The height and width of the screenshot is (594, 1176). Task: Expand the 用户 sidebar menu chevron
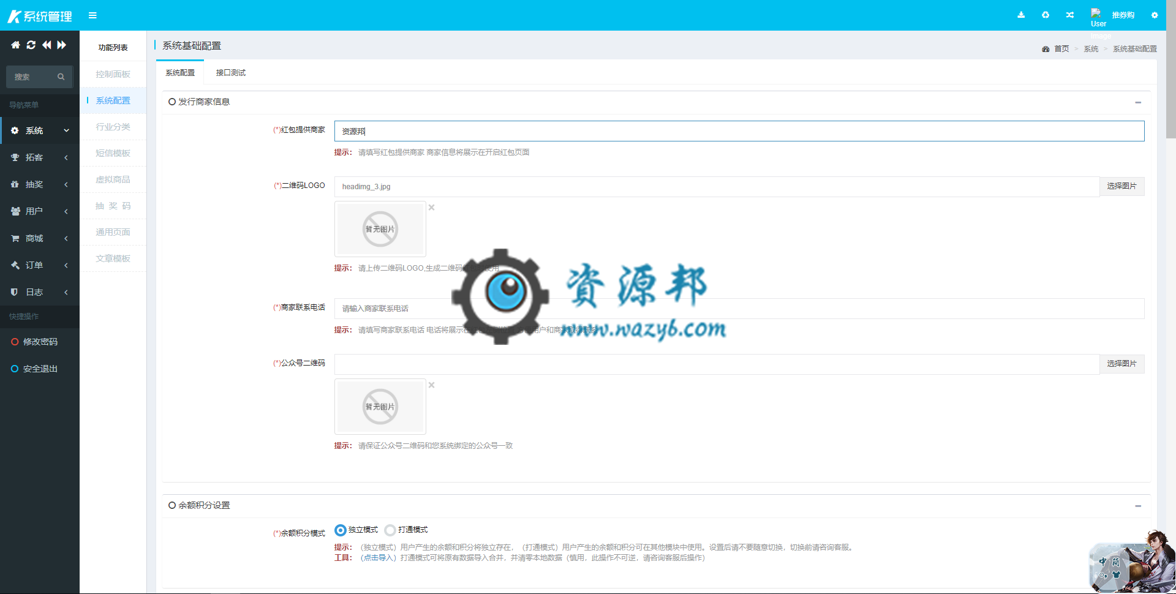pyautogui.click(x=66, y=211)
